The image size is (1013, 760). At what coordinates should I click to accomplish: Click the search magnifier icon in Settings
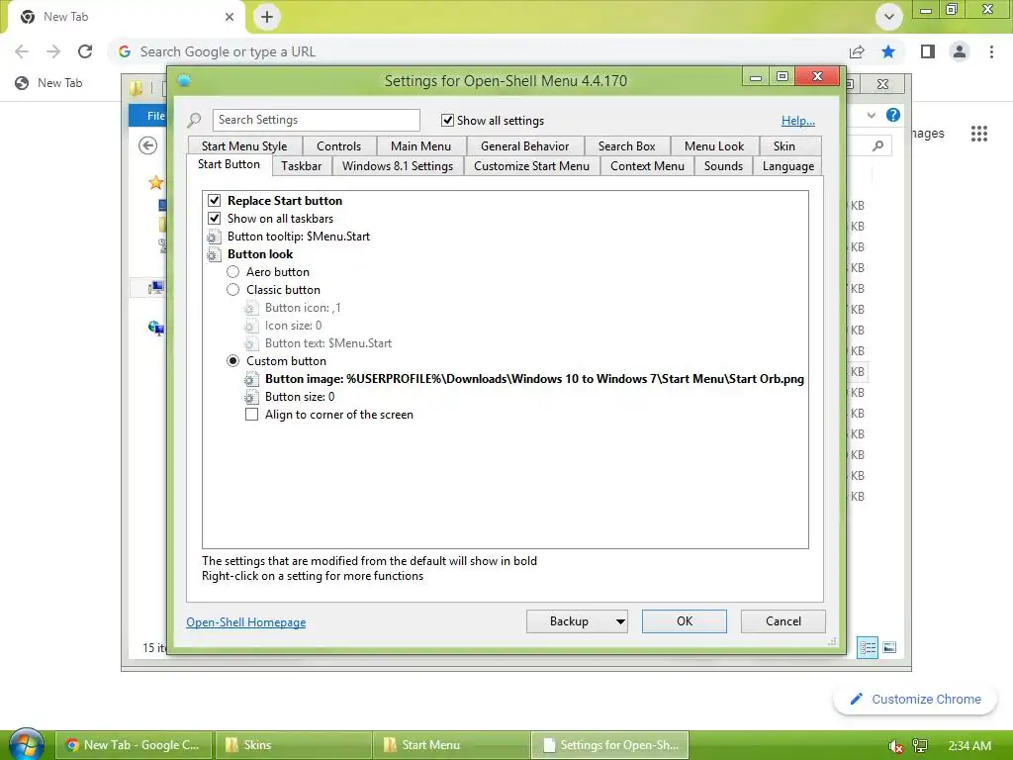point(194,120)
